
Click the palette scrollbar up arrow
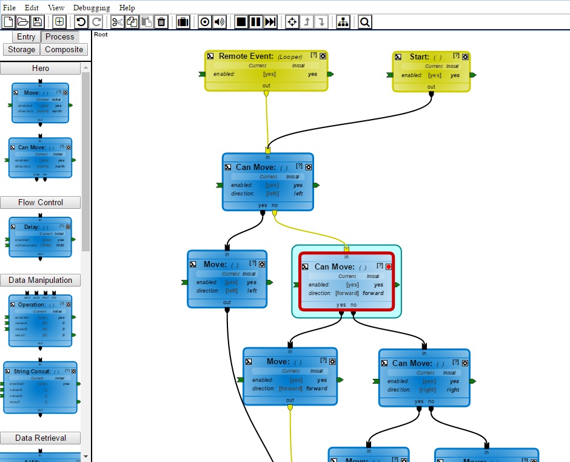pyautogui.click(x=85, y=67)
